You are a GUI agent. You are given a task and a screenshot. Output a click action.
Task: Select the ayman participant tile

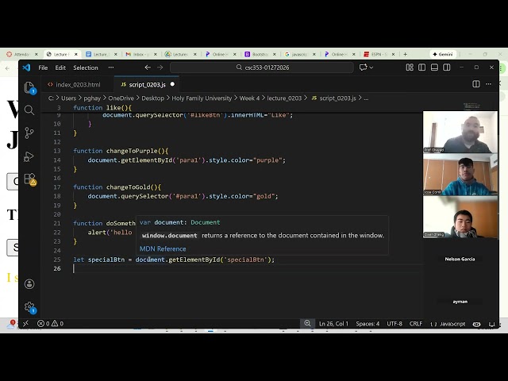point(460,302)
